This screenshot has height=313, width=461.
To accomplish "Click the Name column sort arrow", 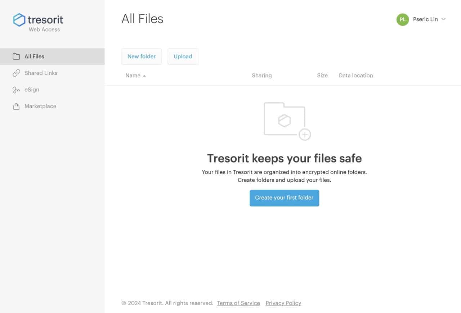I will [x=144, y=76].
